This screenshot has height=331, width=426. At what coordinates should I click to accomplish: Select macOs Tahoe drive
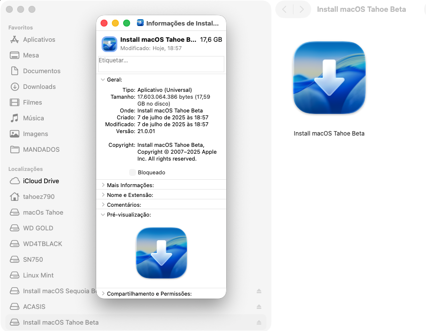pyautogui.click(x=36, y=213)
